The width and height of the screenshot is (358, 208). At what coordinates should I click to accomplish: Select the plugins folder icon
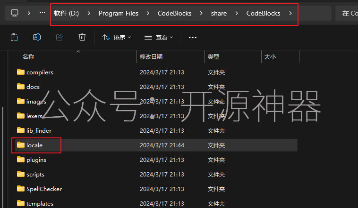21,160
